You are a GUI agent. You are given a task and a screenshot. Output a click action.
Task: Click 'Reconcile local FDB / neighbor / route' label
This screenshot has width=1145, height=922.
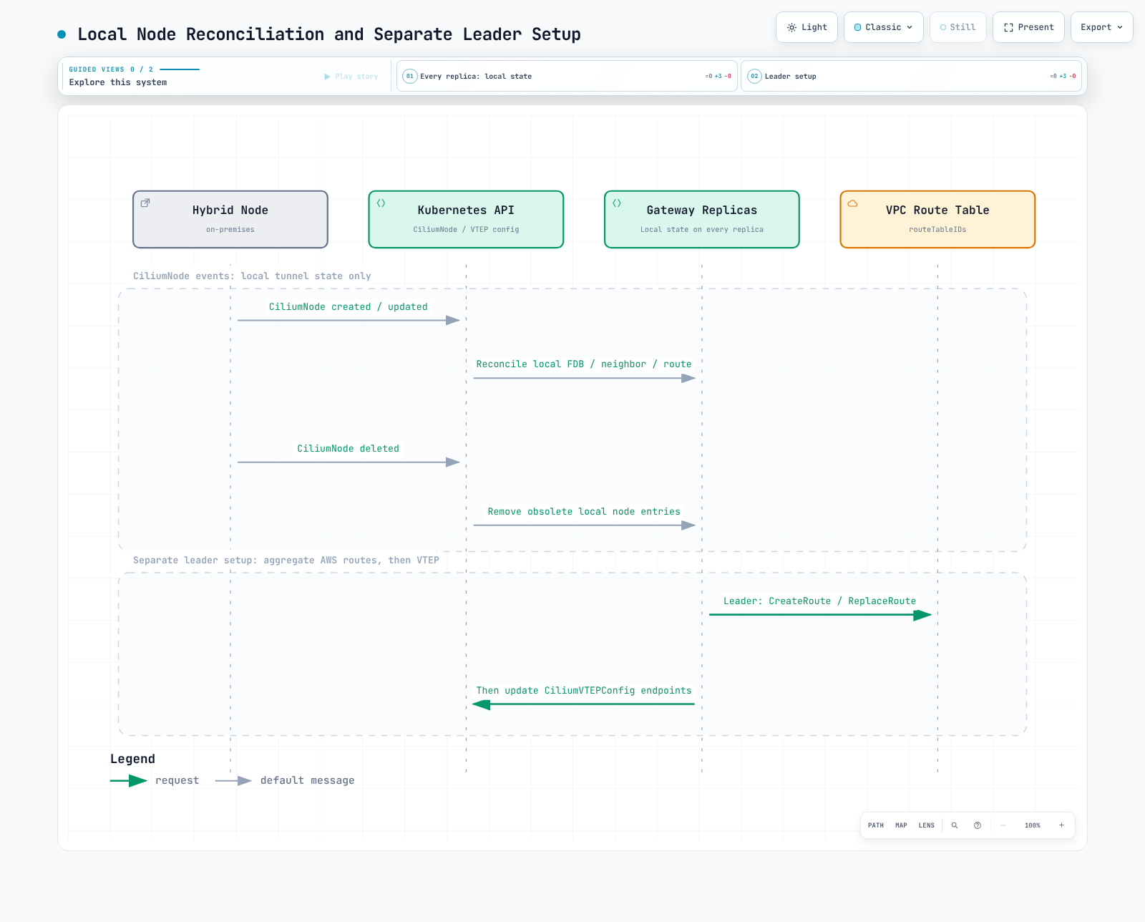[584, 364]
